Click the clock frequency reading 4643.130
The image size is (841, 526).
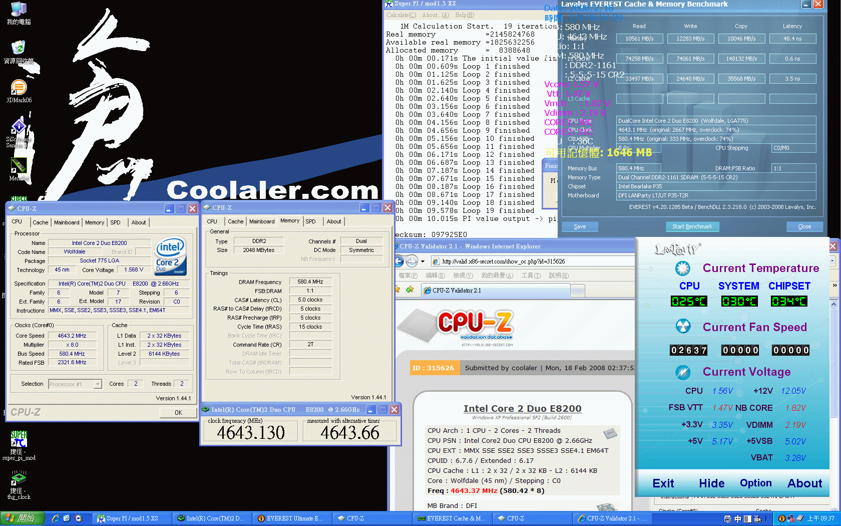click(x=251, y=433)
